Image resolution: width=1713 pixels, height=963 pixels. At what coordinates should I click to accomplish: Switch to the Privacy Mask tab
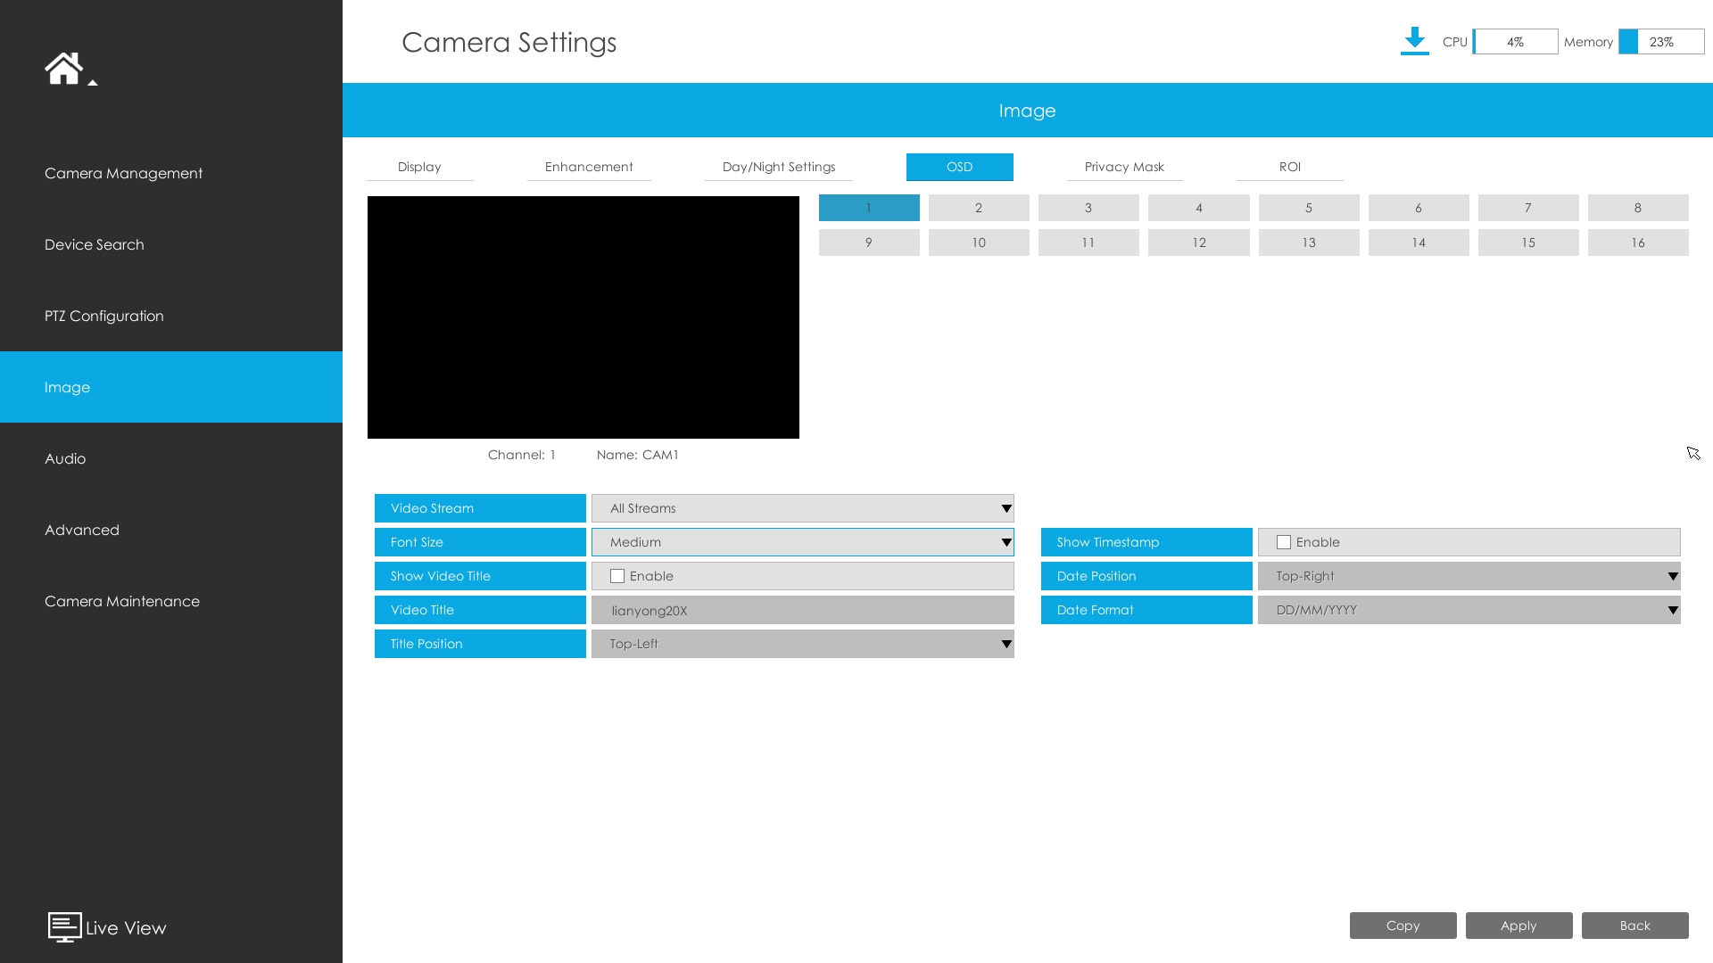point(1124,167)
